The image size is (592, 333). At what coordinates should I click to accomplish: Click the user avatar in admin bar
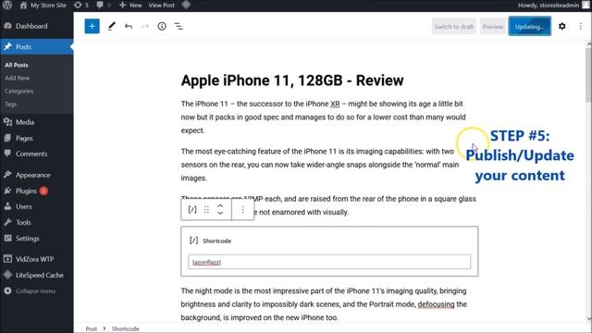[x=586, y=5]
